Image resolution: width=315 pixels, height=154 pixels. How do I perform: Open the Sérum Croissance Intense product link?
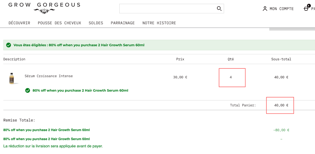tap(49, 76)
